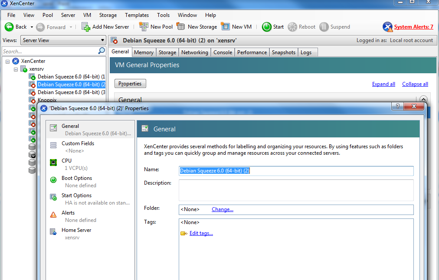This screenshot has height=280, width=439.
Task: Click the Add New Server icon
Action: click(85, 27)
